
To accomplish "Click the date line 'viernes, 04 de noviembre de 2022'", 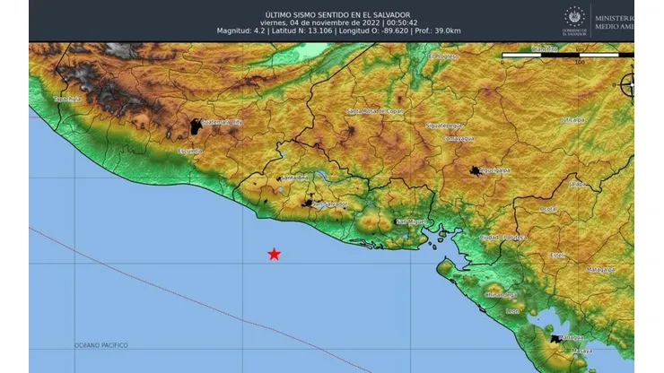I will 319,22.
